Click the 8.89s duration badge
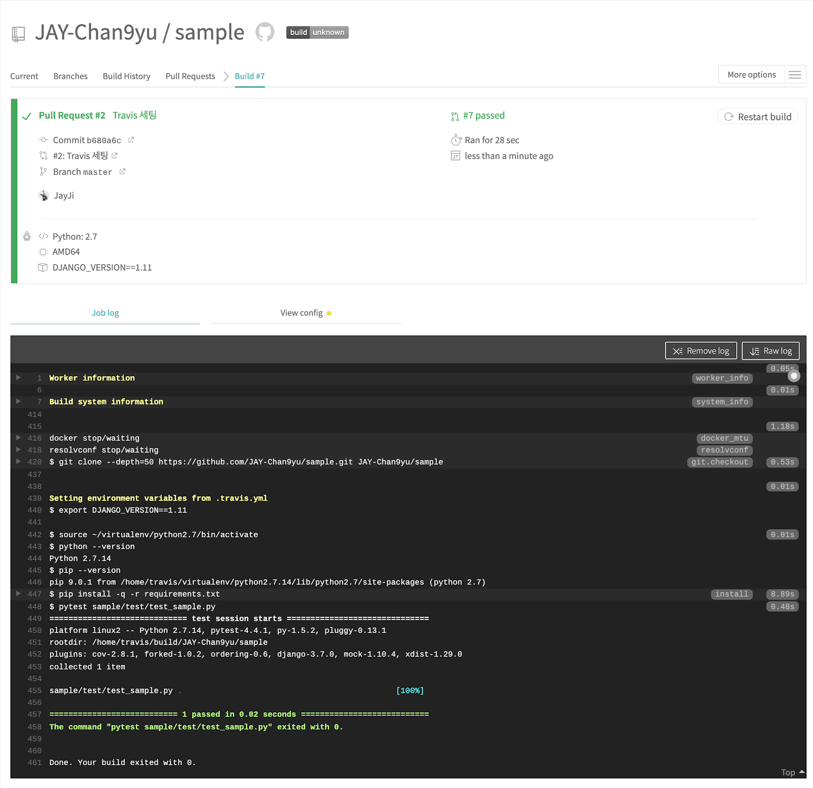 click(783, 594)
